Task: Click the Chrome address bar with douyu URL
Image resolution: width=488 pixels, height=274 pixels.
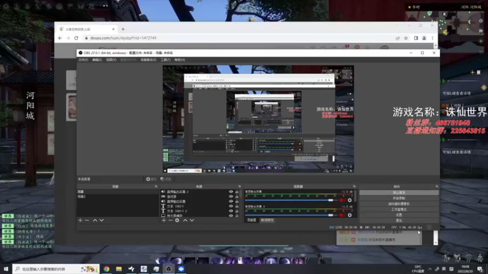Action: [237, 38]
